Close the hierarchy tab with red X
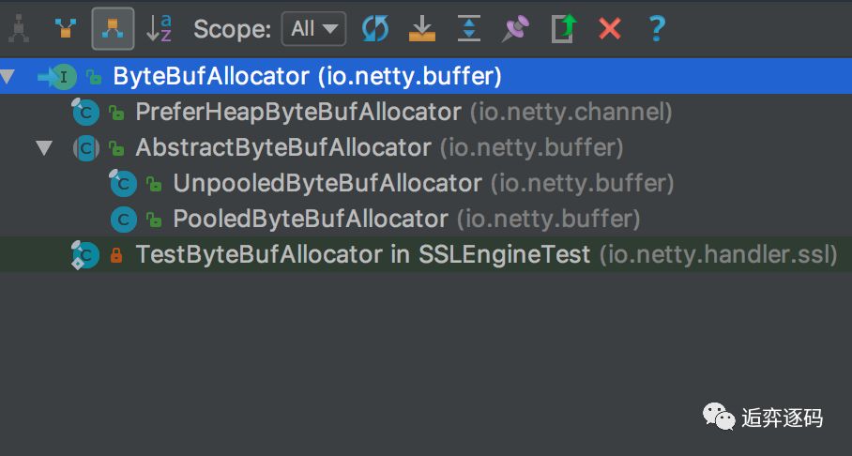 (610, 29)
